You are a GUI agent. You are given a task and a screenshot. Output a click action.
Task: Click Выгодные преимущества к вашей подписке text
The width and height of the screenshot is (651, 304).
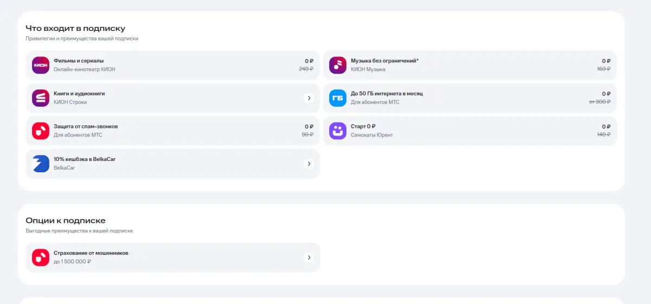pyautogui.click(x=79, y=231)
